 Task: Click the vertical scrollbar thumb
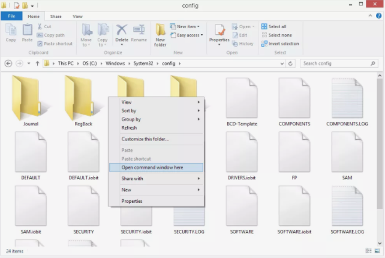point(380,144)
